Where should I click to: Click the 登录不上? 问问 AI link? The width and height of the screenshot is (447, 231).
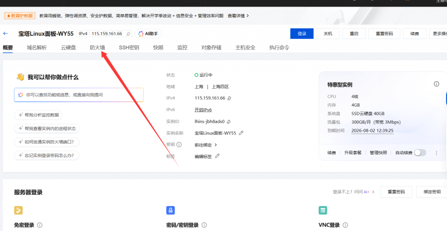click(354, 192)
